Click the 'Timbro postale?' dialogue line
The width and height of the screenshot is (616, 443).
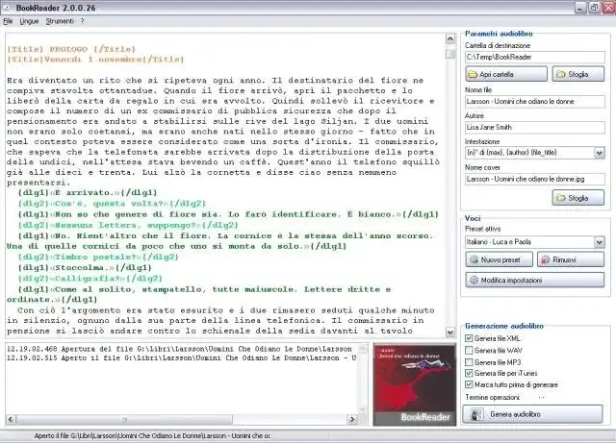(x=98, y=257)
